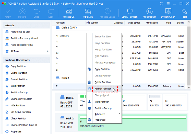Select Format Partition in the sidebar
This screenshot has width=191, height=134.
(19, 80)
